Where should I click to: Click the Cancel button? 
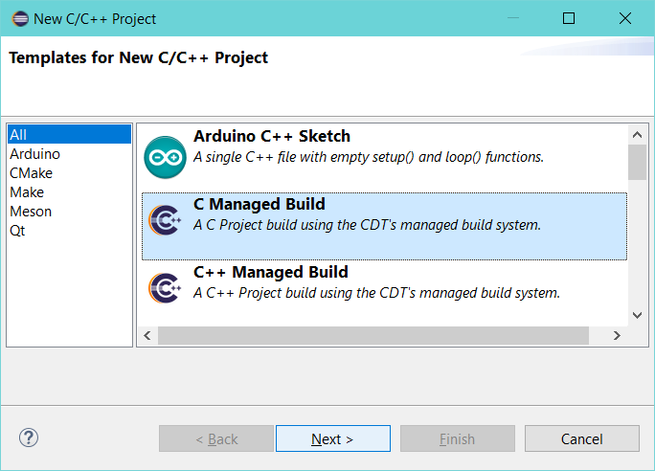pos(582,438)
